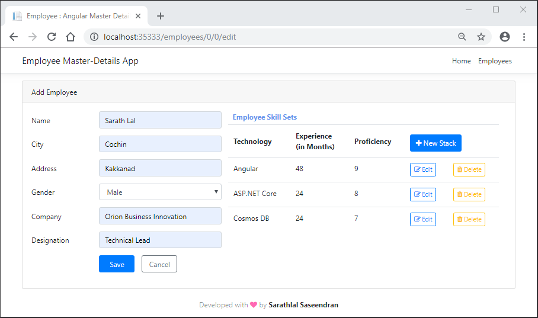This screenshot has width=538, height=318.
Task: Open the Employees nav link
Action: click(495, 61)
